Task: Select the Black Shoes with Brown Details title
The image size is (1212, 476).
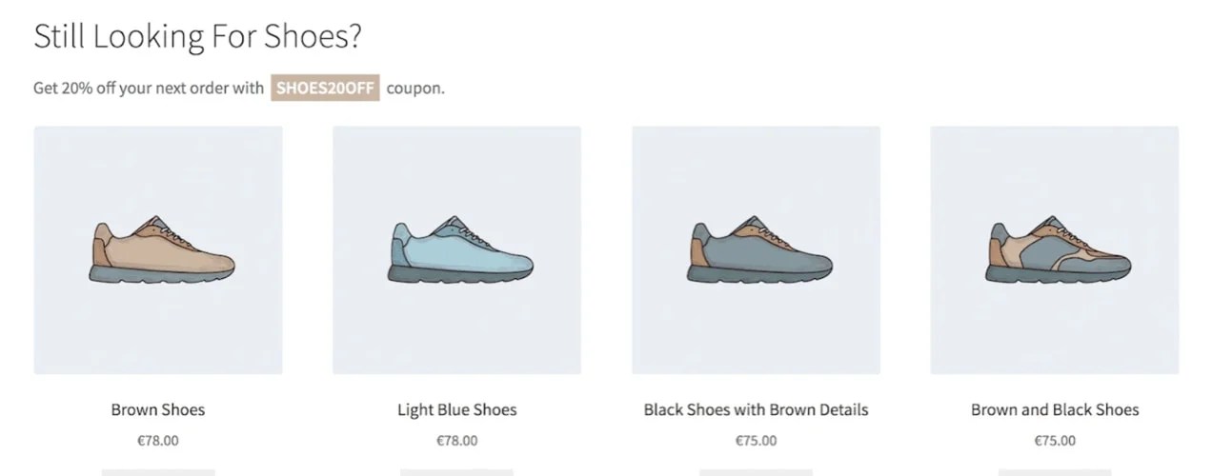Action: click(x=756, y=410)
